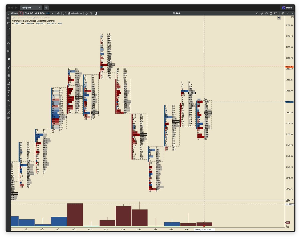Open the Menú button
The height and width of the screenshot is (239, 301).
click(287, 8)
